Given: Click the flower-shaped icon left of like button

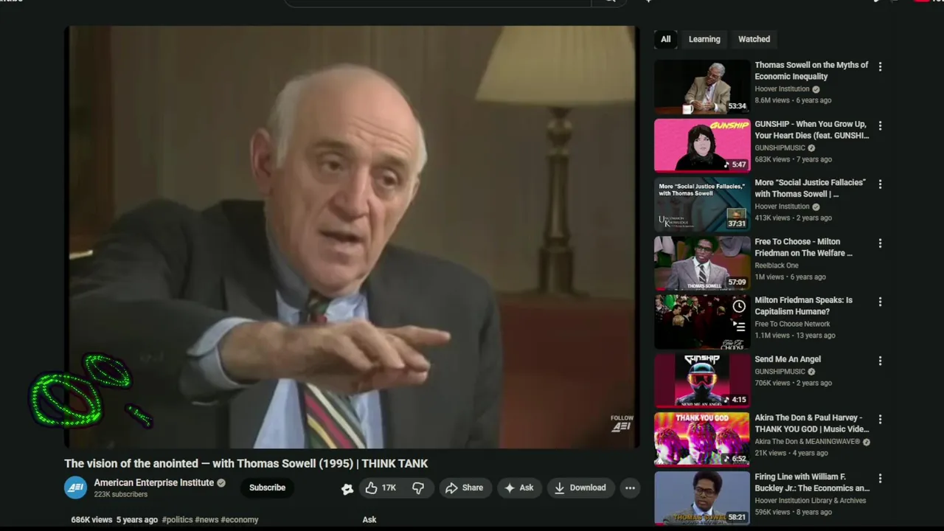Looking at the screenshot, I should pyautogui.click(x=347, y=488).
